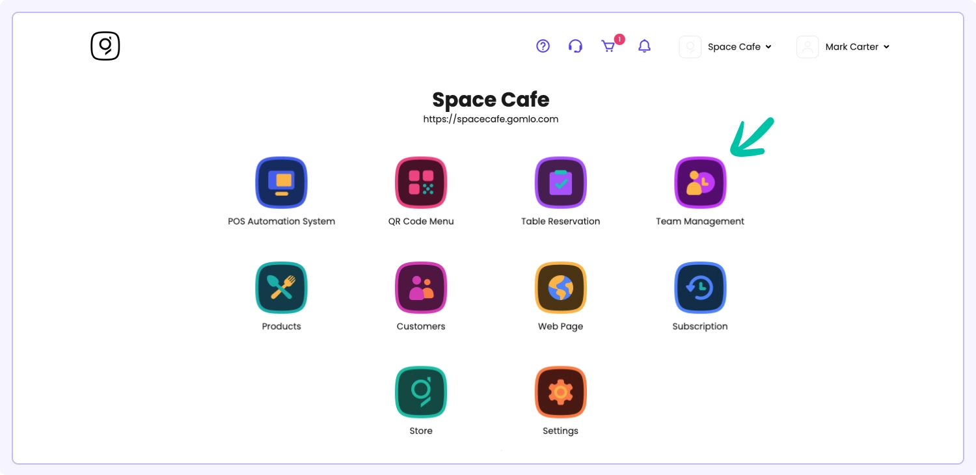The height and width of the screenshot is (475, 976).
Task: Open the headset support icon
Action: point(575,46)
